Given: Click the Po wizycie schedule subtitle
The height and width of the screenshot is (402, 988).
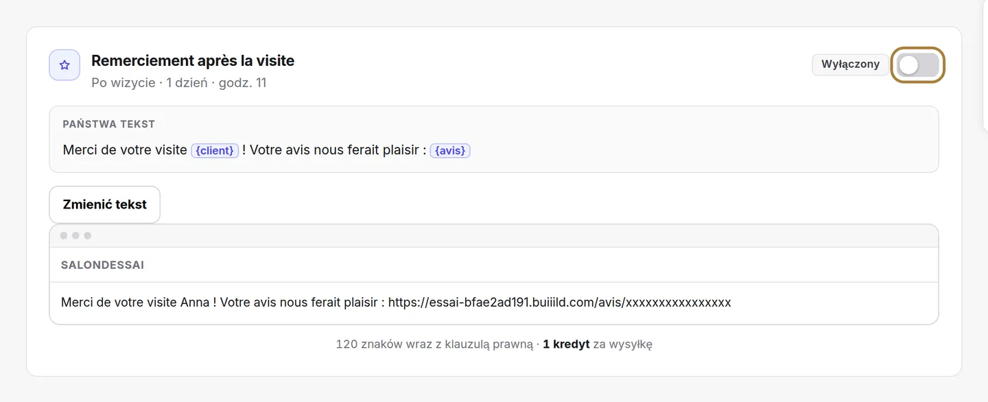Looking at the screenshot, I should (179, 83).
